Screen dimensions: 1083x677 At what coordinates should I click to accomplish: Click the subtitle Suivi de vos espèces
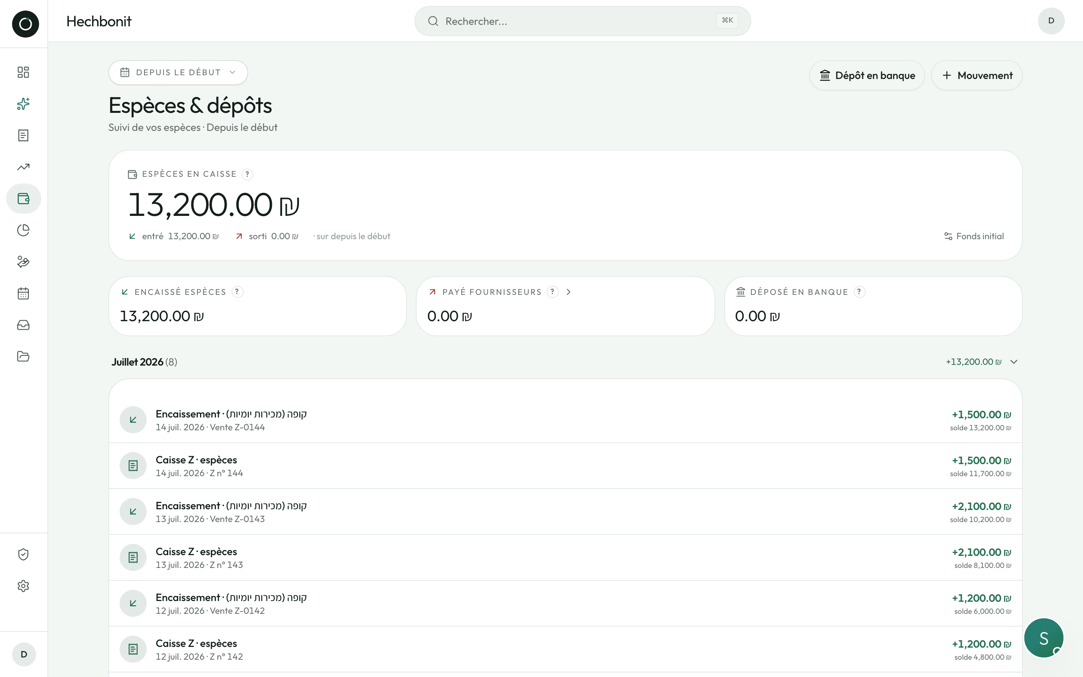tap(155, 128)
